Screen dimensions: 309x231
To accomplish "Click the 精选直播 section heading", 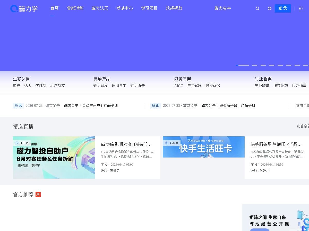I will 23,126.
